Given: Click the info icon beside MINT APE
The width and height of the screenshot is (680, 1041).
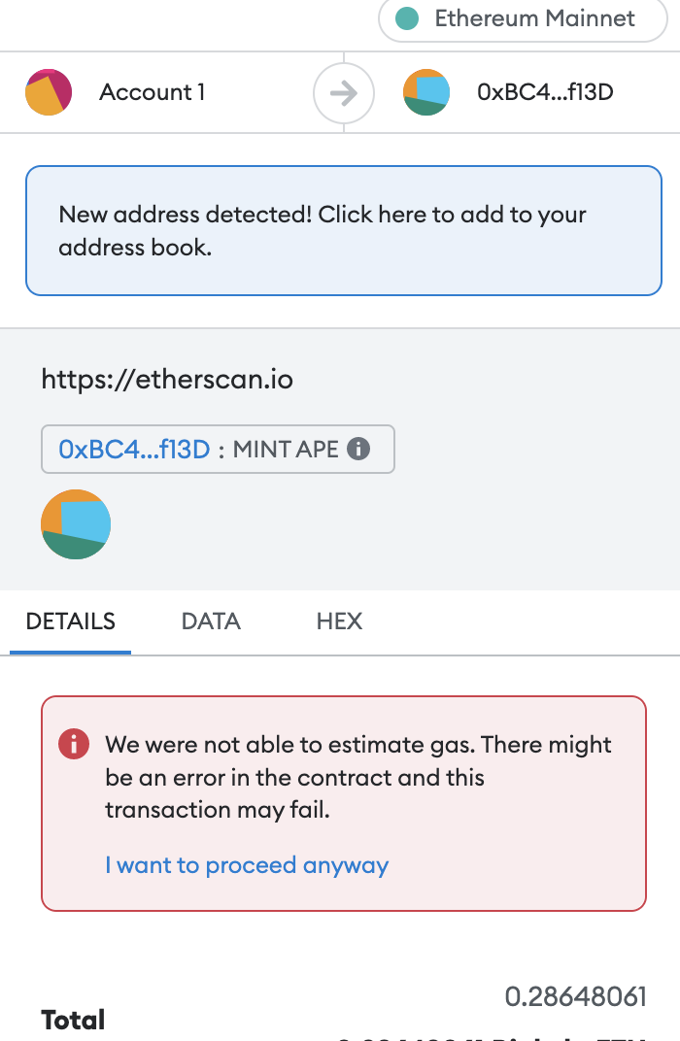Looking at the screenshot, I should [358, 450].
